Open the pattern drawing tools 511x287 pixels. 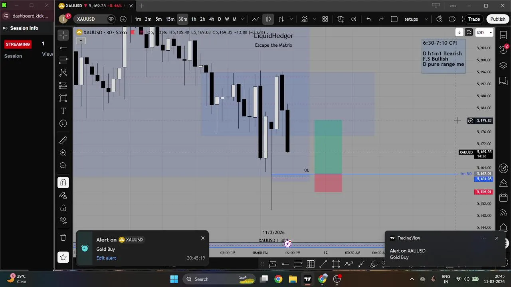[x=63, y=73]
